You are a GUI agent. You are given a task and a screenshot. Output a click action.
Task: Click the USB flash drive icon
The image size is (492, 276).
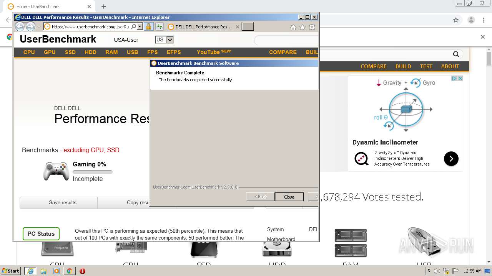pyautogui.click(x=424, y=242)
